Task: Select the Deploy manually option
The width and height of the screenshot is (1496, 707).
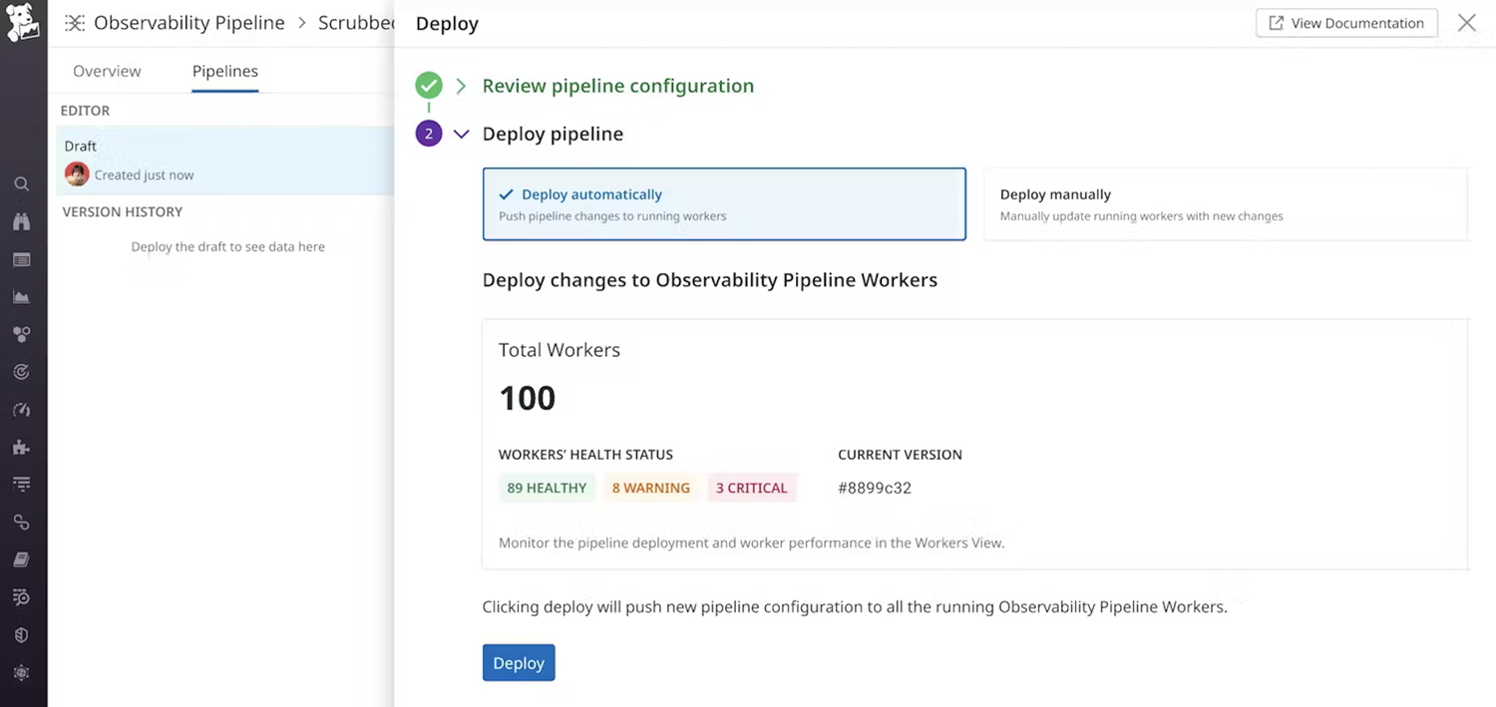Action: 1226,204
